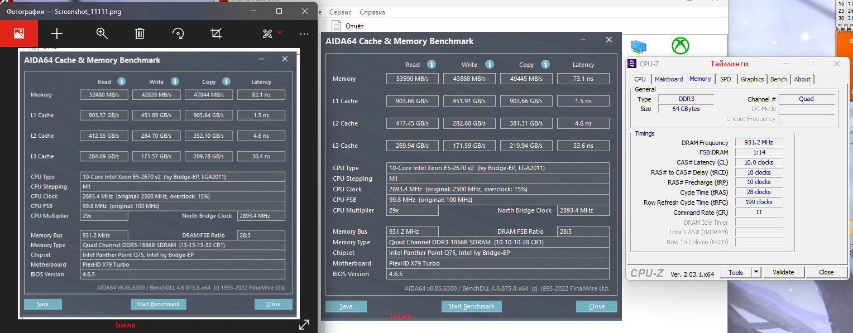
Task: Click the Copy info icon in AIDA64 window
Action: pyautogui.click(x=545, y=64)
